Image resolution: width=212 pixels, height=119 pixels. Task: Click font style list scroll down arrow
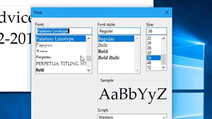click(x=137, y=70)
